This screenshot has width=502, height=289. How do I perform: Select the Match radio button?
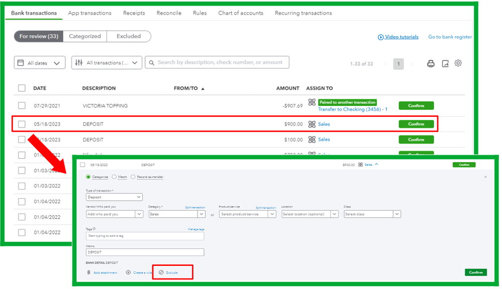point(114,177)
